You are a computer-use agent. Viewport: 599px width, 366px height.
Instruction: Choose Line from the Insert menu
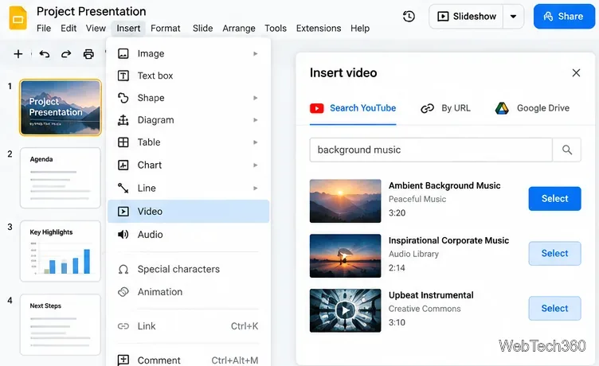point(188,188)
